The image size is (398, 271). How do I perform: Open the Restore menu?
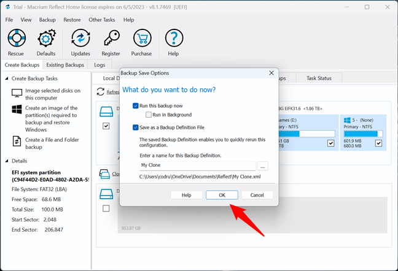coord(72,20)
